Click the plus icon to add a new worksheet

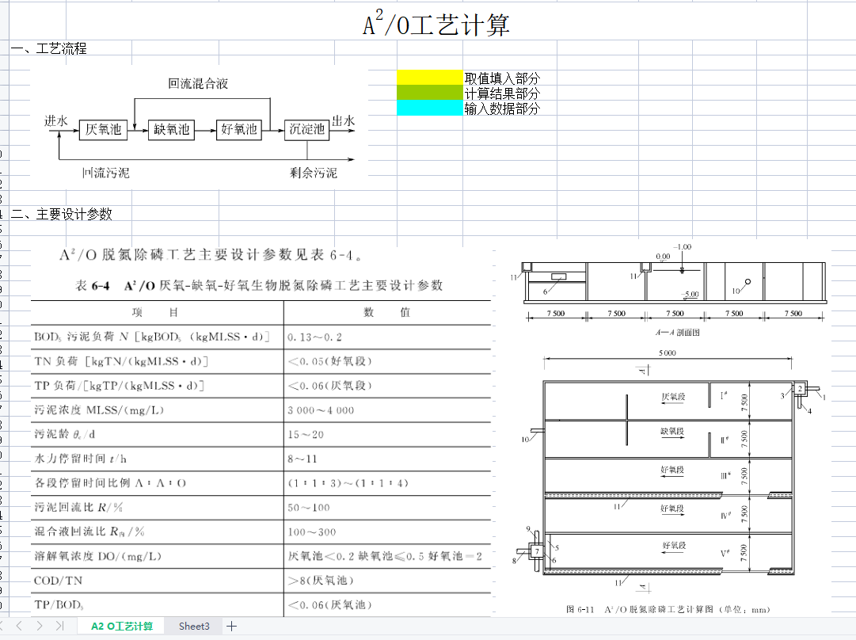coord(230,626)
